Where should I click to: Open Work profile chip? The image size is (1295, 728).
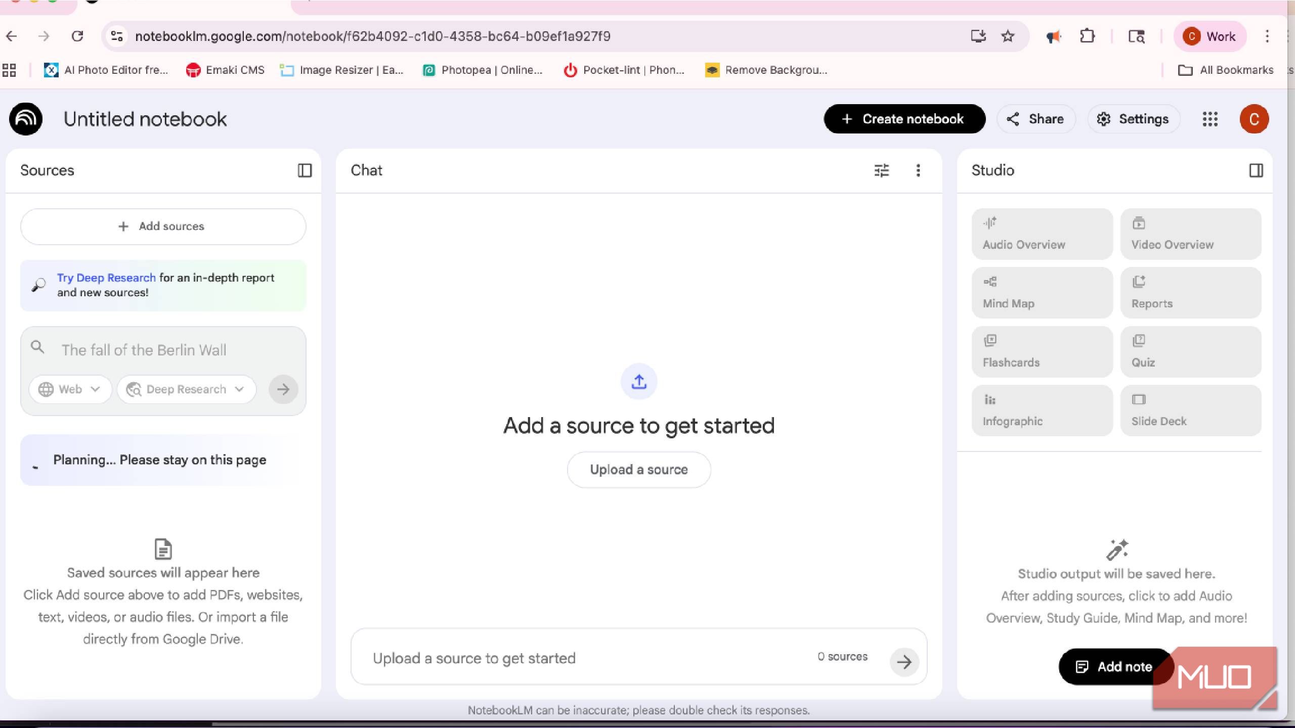[1210, 36]
